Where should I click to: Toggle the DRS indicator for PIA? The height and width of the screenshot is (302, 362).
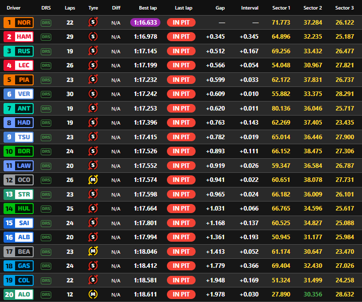[x=46, y=80]
